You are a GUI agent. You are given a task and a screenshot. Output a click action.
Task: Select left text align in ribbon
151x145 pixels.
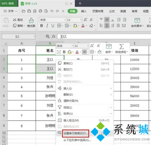tap(101, 26)
